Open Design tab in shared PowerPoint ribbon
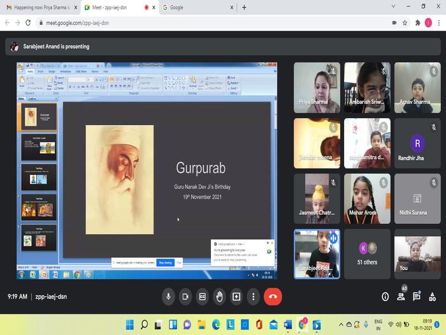The image size is (446, 335). click(x=52, y=71)
